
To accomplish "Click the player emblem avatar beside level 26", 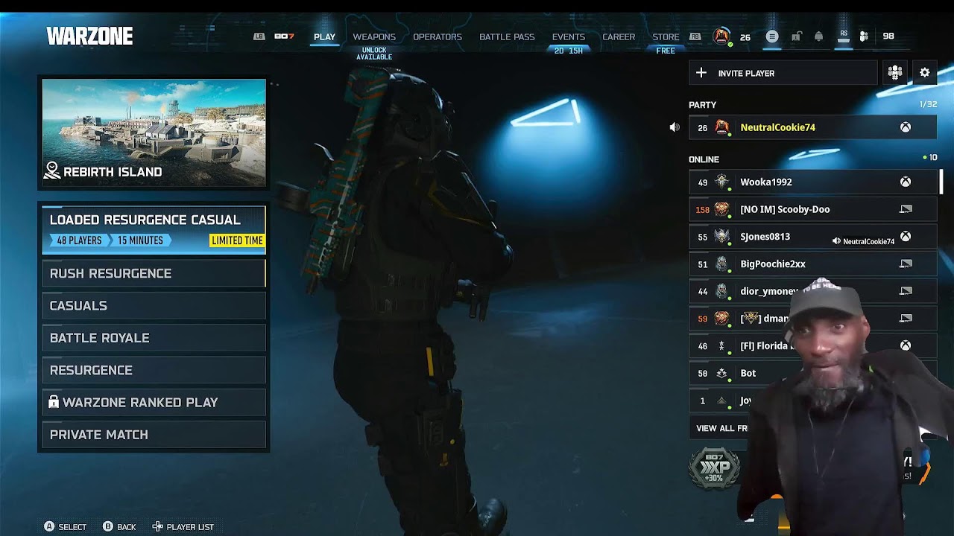I will (x=721, y=36).
